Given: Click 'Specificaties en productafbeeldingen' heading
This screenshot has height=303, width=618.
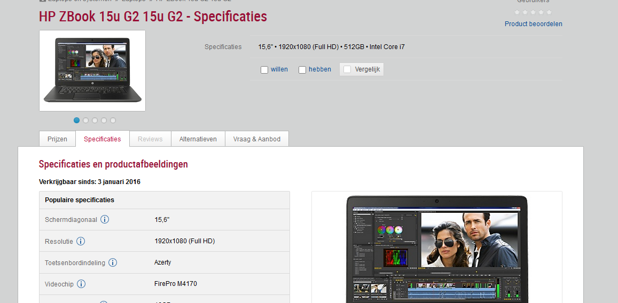Looking at the screenshot, I should [114, 164].
